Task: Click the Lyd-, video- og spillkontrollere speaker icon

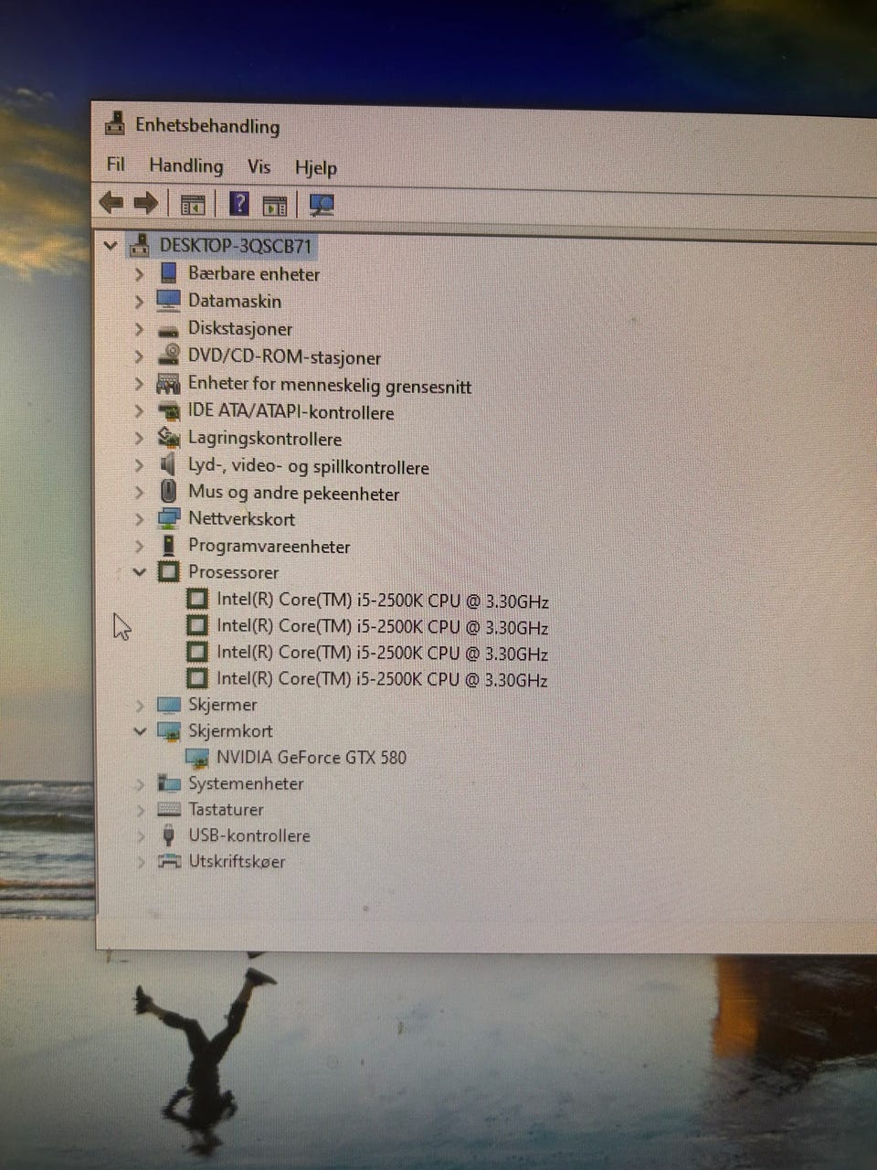Action: [167, 464]
